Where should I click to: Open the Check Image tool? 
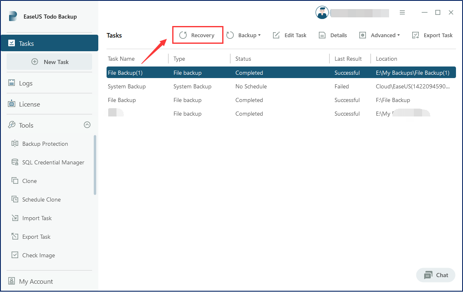click(x=38, y=255)
